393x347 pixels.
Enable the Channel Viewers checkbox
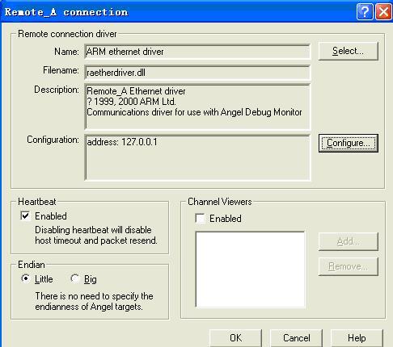click(200, 218)
